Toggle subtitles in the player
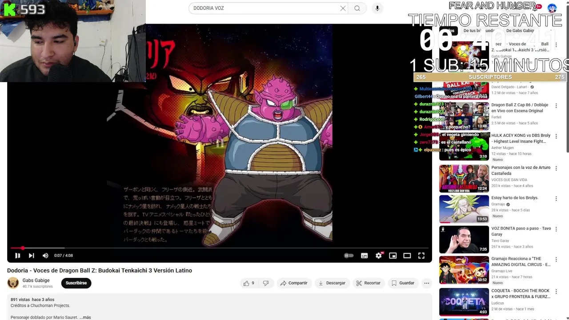Image resolution: width=569 pixels, height=320 pixels. pos(364,256)
